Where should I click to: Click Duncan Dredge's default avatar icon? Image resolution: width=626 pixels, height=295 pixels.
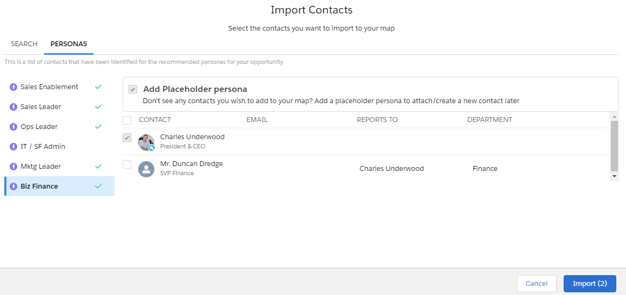click(146, 169)
